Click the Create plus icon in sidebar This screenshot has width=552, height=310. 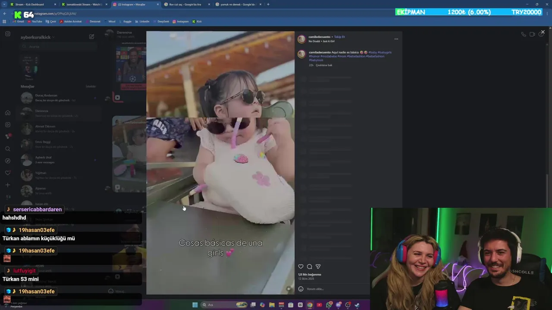pyautogui.click(x=8, y=185)
